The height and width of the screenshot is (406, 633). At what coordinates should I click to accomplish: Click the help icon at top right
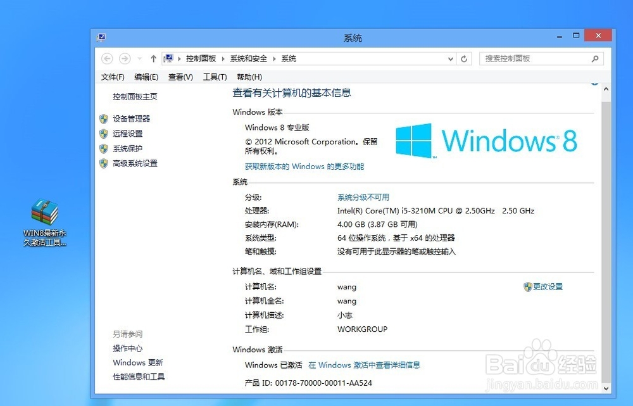point(594,83)
